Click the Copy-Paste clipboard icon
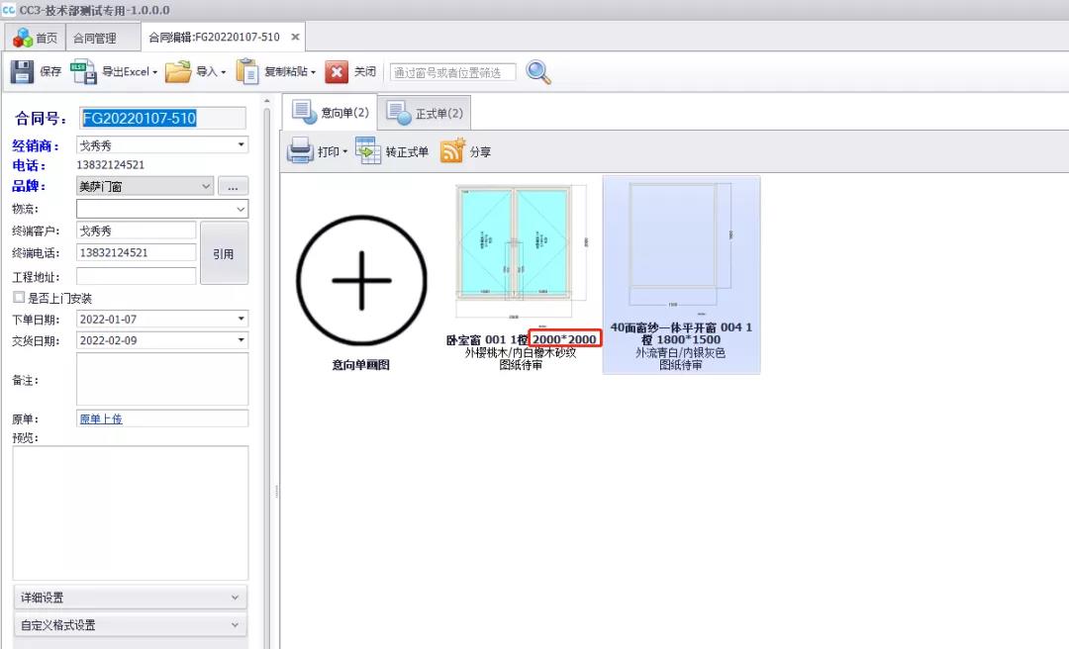This screenshot has height=649, width=1069. [247, 72]
